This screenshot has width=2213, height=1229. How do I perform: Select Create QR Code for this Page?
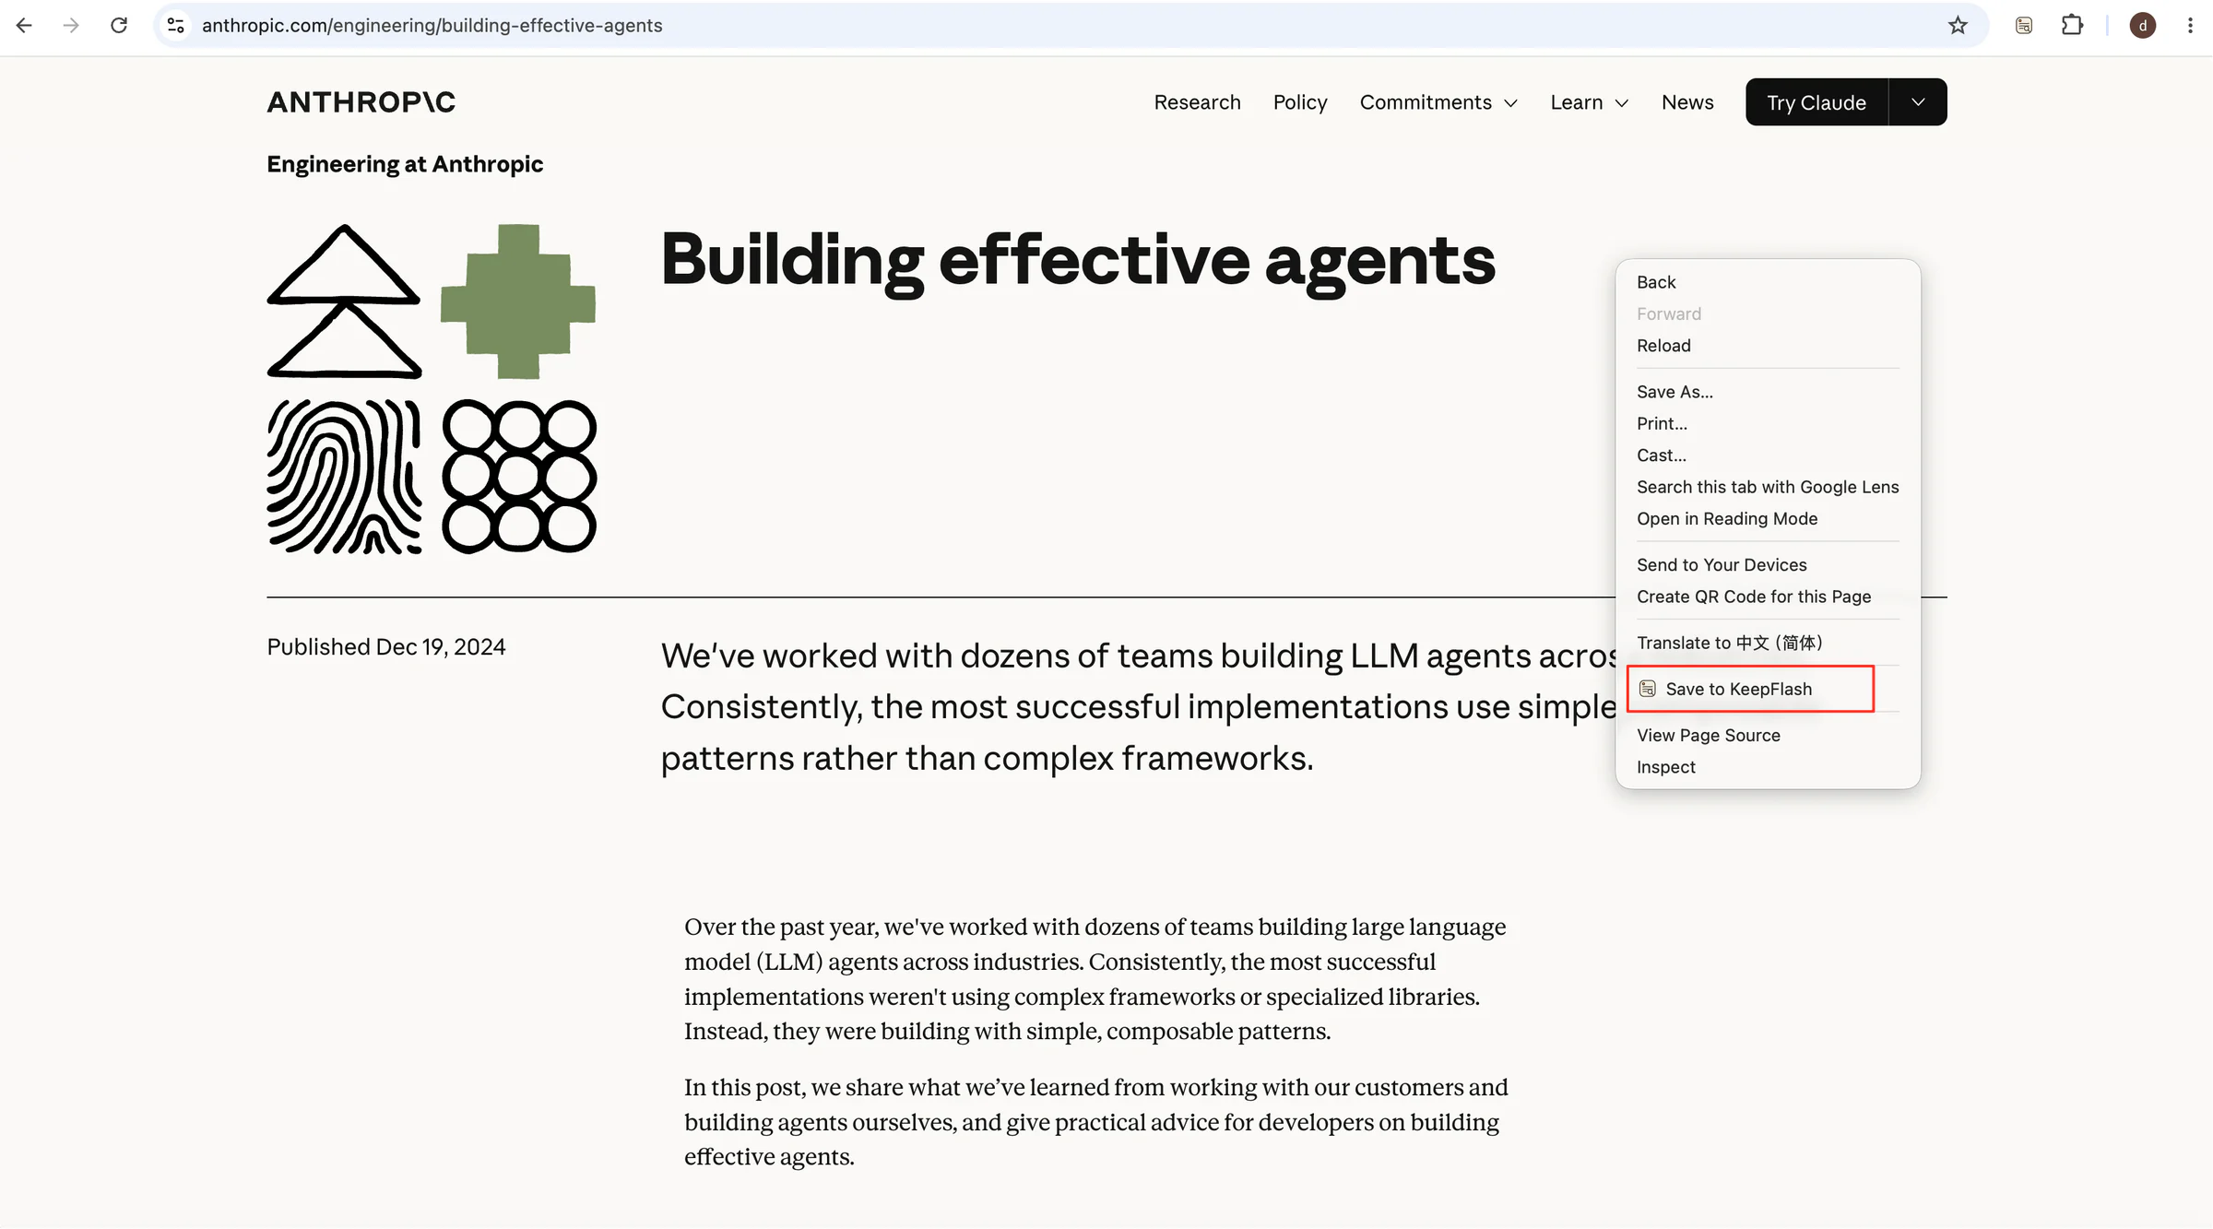click(x=1768, y=597)
